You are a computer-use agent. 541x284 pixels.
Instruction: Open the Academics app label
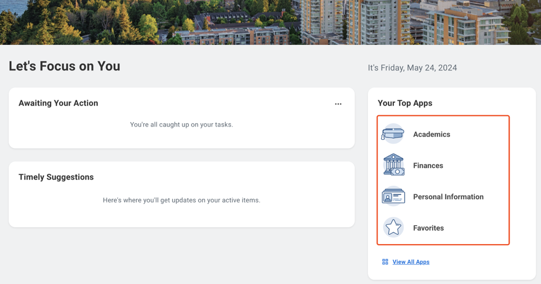pyautogui.click(x=431, y=134)
